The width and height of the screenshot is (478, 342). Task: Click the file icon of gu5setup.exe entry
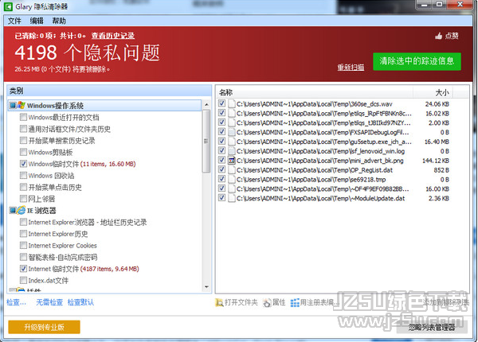(x=232, y=142)
